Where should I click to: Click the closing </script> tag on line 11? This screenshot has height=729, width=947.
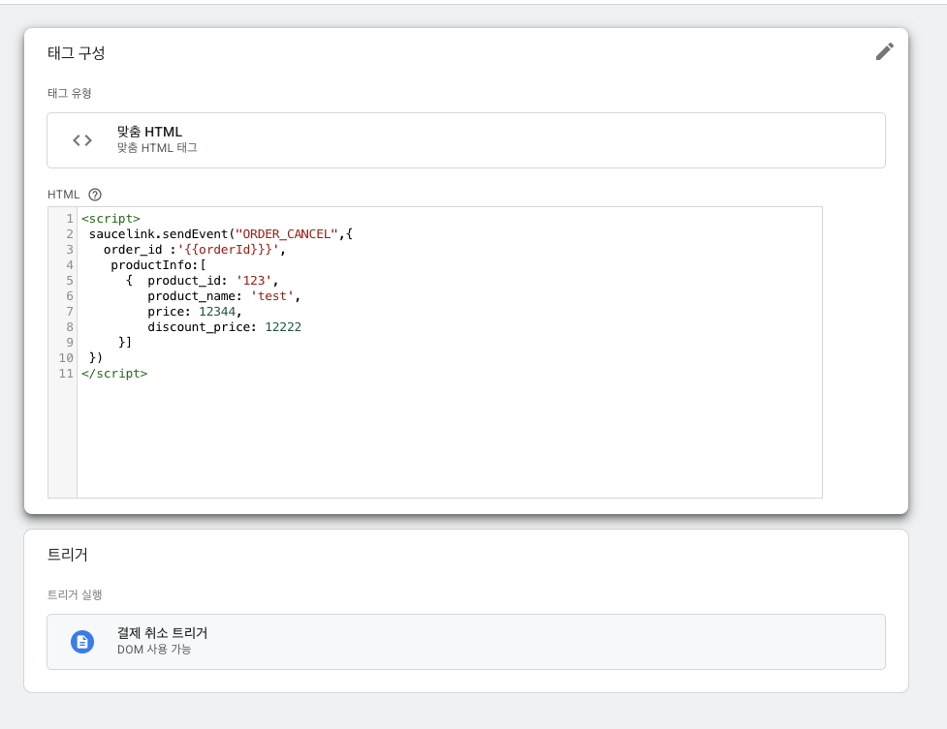[x=114, y=374]
